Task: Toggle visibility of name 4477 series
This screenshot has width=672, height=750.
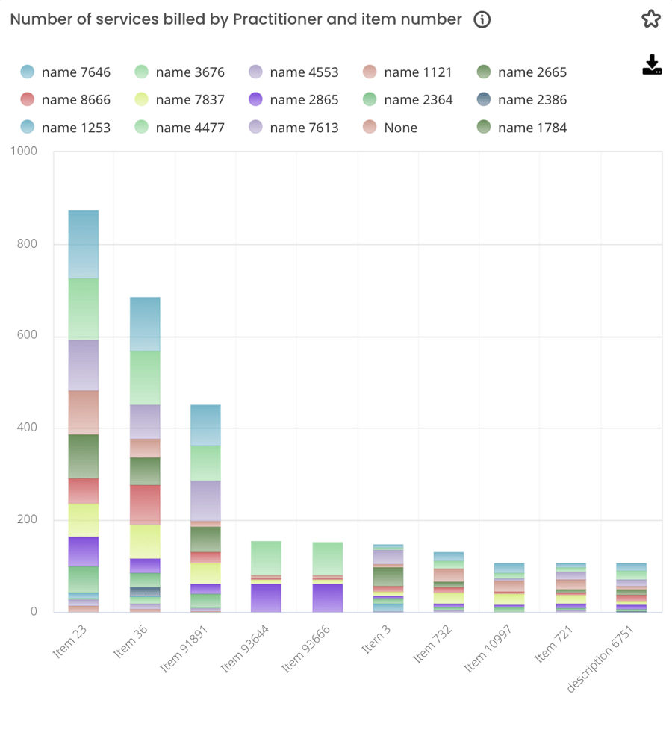Action: (x=142, y=128)
